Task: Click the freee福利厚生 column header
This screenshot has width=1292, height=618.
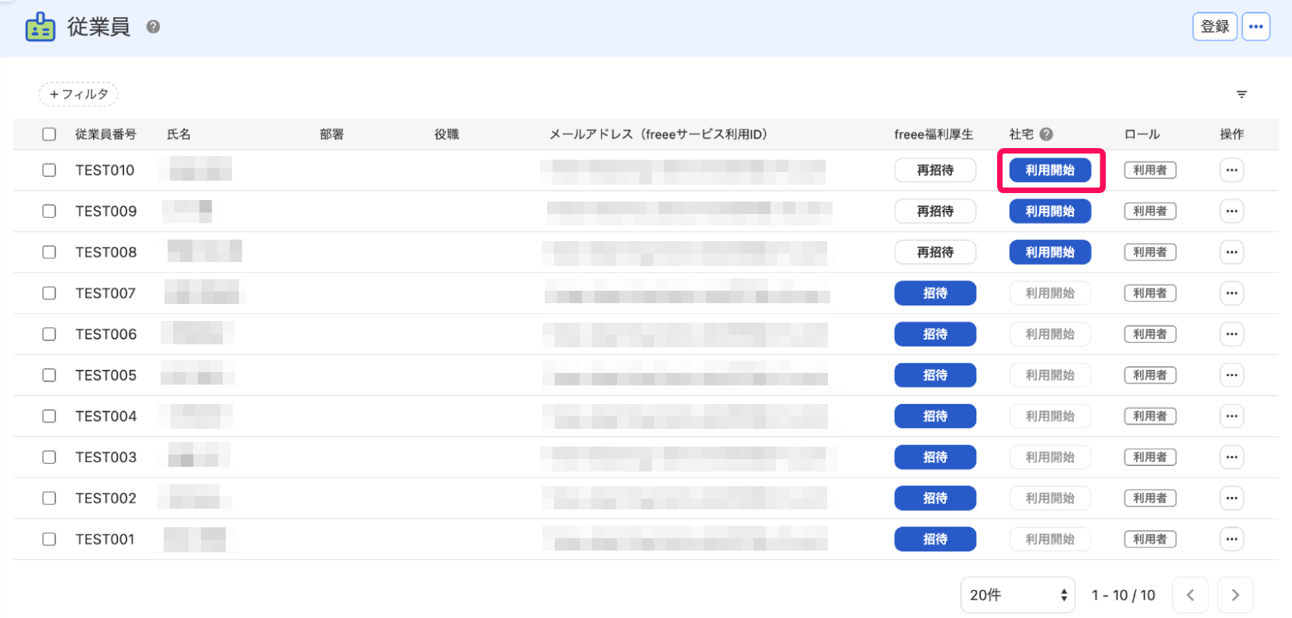Action: pyautogui.click(x=933, y=134)
